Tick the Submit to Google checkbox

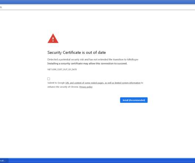point(49,79)
